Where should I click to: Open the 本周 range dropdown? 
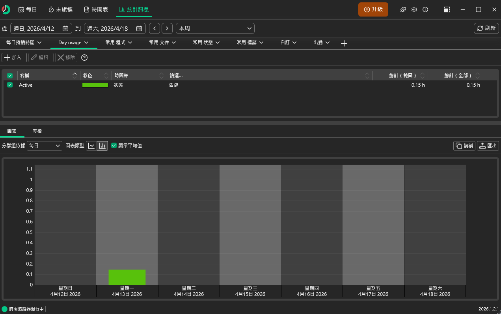pyautogui.click(x=215, y=28)
